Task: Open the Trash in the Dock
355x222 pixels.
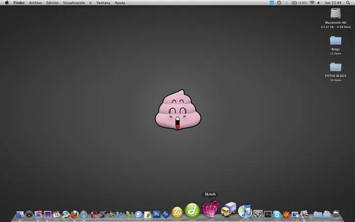Action: click(336, 214)
